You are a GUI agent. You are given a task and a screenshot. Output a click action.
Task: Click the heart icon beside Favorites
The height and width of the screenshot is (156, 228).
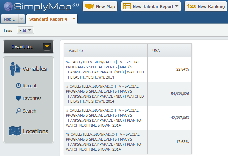click(18, 98)
